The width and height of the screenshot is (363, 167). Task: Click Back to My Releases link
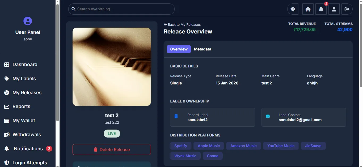[x=182, y=24]
